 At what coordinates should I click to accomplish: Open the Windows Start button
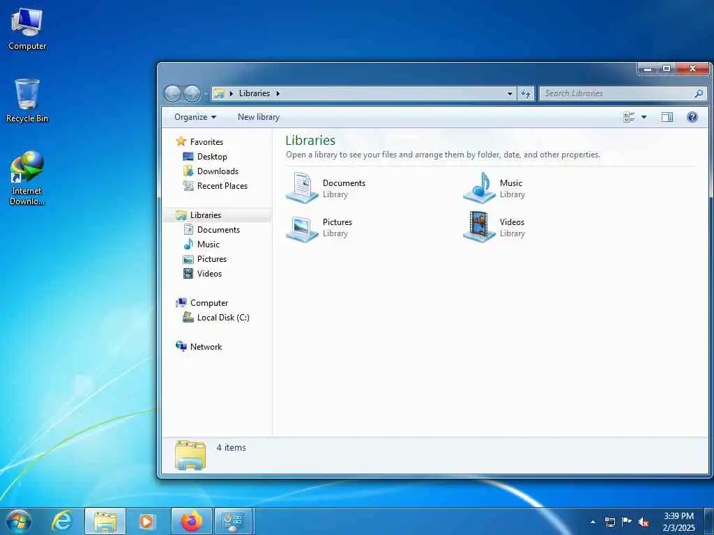[x=19, y=521]
